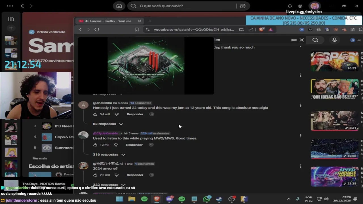This screenshot has height=204, width=363.
Task: Open Steam from the taskbar
Action: tap(219, 199)
